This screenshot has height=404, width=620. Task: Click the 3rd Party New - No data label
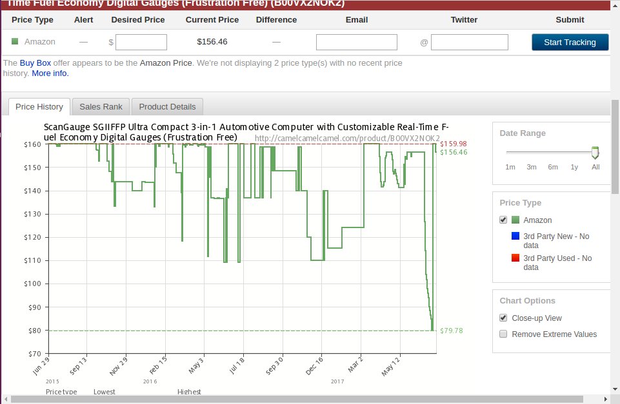[556, 240]
